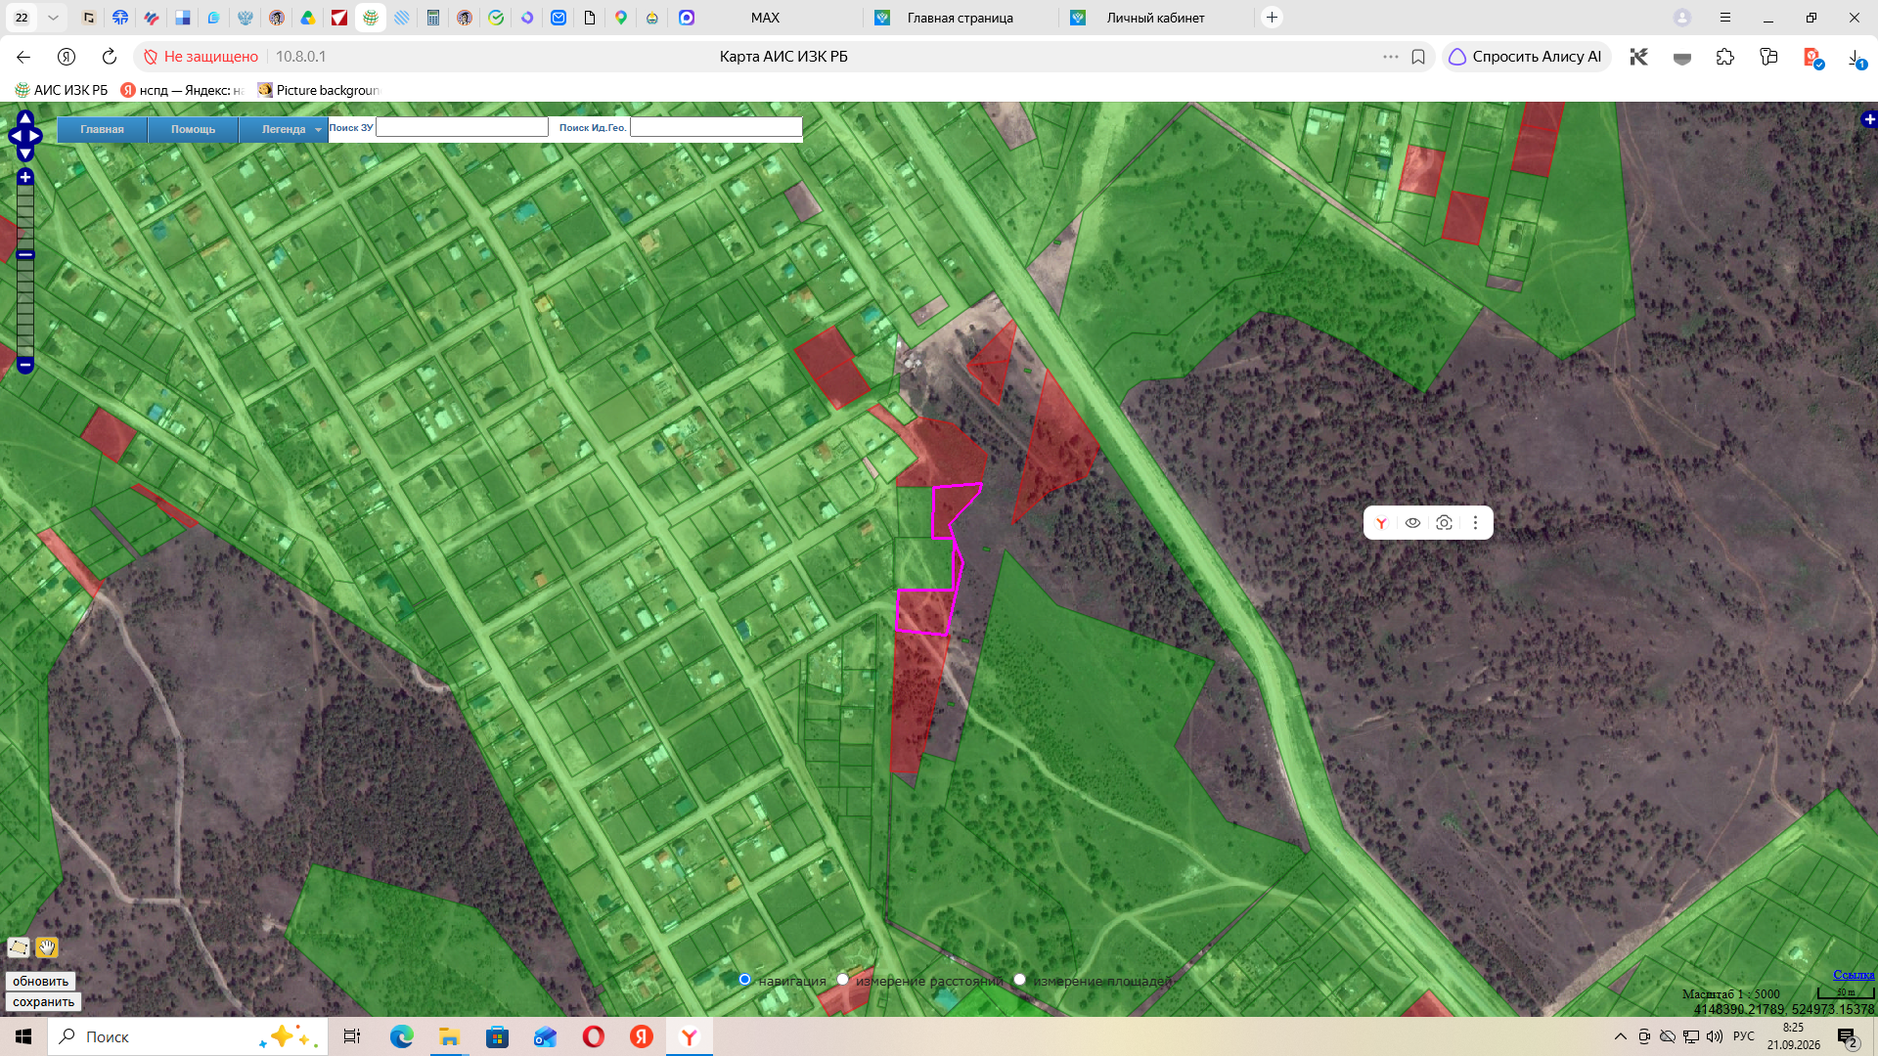1878x1056 pixels.
Task: Click the Поиск Ид.Гео. search field
Action: click(x=716, y=127)
